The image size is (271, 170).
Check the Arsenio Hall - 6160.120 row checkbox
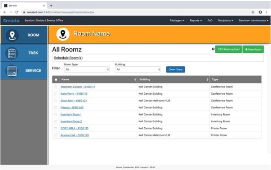point(56,135)
